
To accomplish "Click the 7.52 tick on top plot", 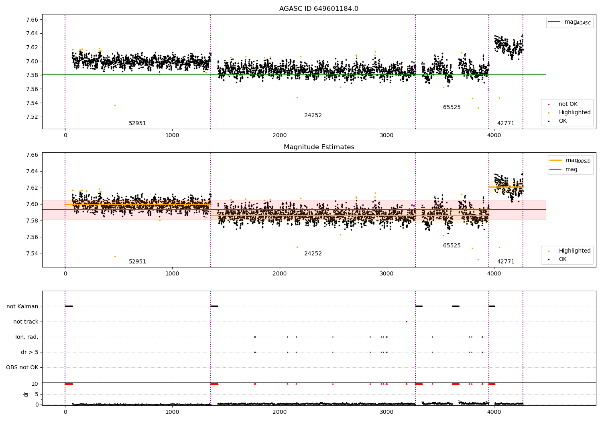I will [32, 117].
